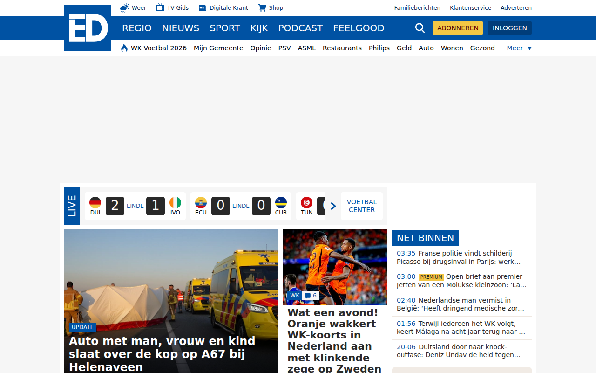Open 02:40 item 'Nederlandse man vermist'
596x373 pixels.
click(x=461, y=304)
